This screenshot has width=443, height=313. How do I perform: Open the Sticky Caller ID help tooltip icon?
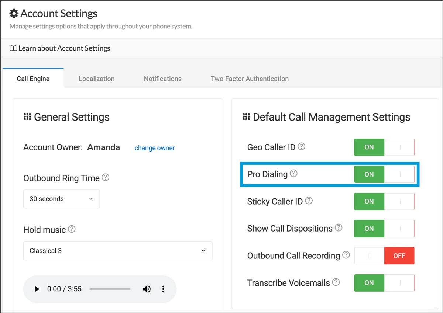(x=309, y=201)
